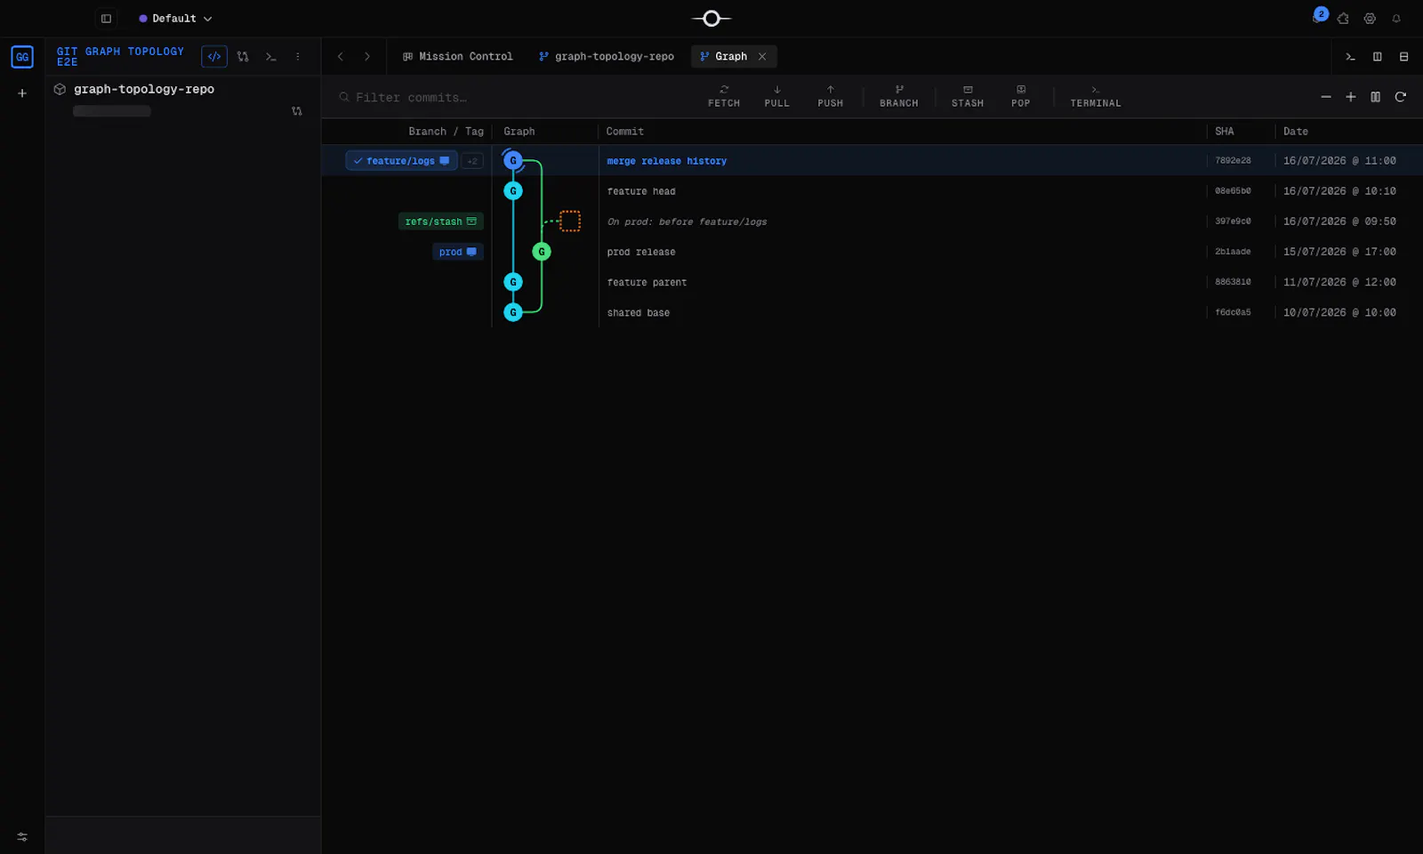Open Terminal from the graph toolbar
The image size is (1423, 854).
(x=1095, y=96)
